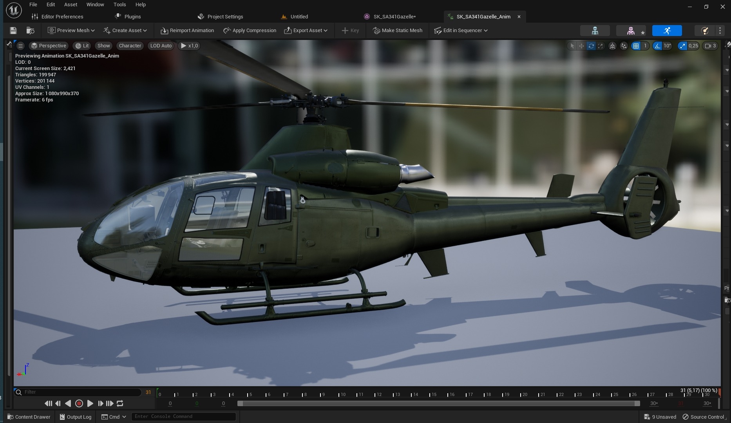
Task: Click the viewport hamburger options icon
Action: coord(21,46)
